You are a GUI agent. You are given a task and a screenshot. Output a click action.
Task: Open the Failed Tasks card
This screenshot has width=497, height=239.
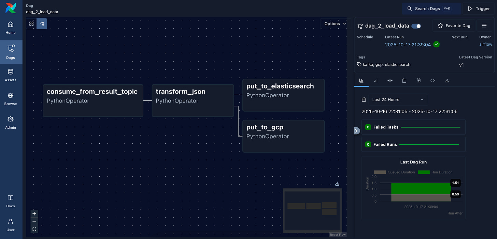[x=413, y=127]
